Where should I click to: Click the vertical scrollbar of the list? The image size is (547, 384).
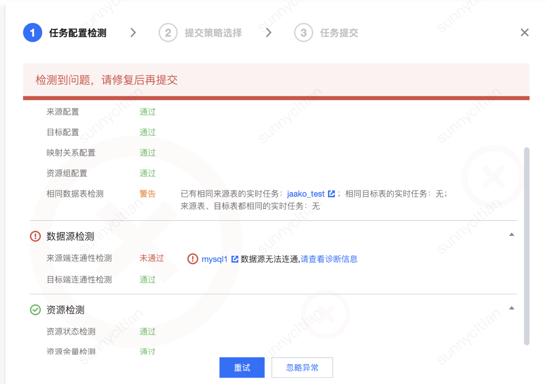point(527,246)
